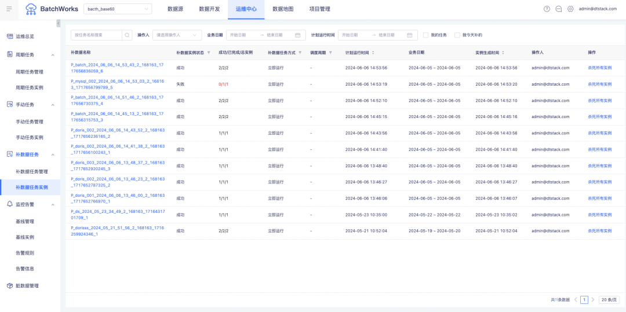The width and height of the screenshot is (626, 312).
Task: Open the bacth_base60 project dropdown
Action: tap(118, 9)
